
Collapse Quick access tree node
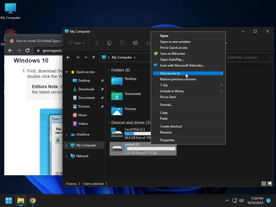[x=67, y=72]
